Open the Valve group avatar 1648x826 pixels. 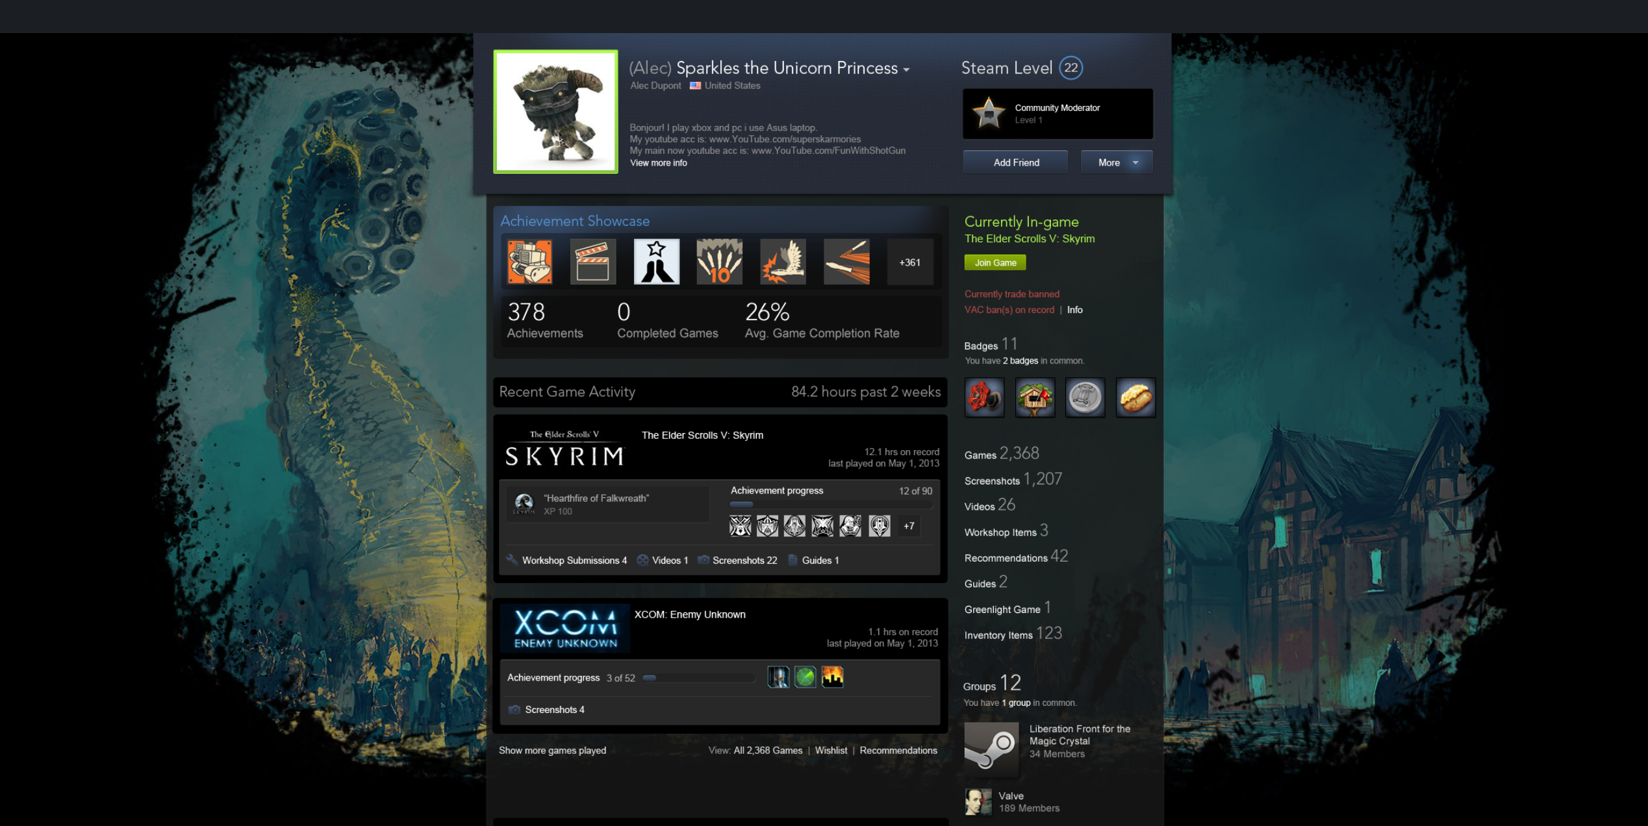(978, 802)
